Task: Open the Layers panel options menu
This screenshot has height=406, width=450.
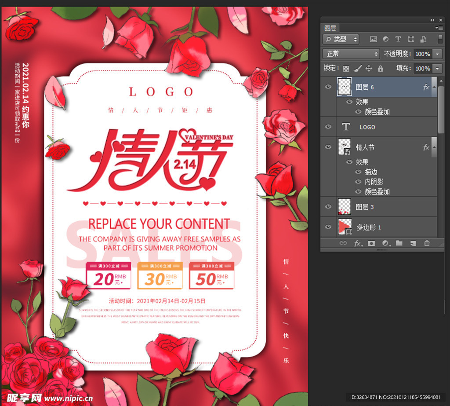Action: [x=439, y=28]
